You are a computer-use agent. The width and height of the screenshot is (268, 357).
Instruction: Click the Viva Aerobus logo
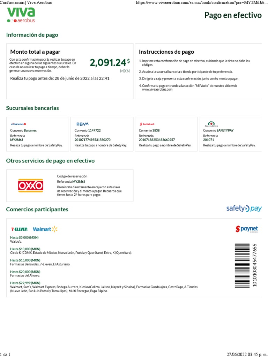click(x=21, y=15)
